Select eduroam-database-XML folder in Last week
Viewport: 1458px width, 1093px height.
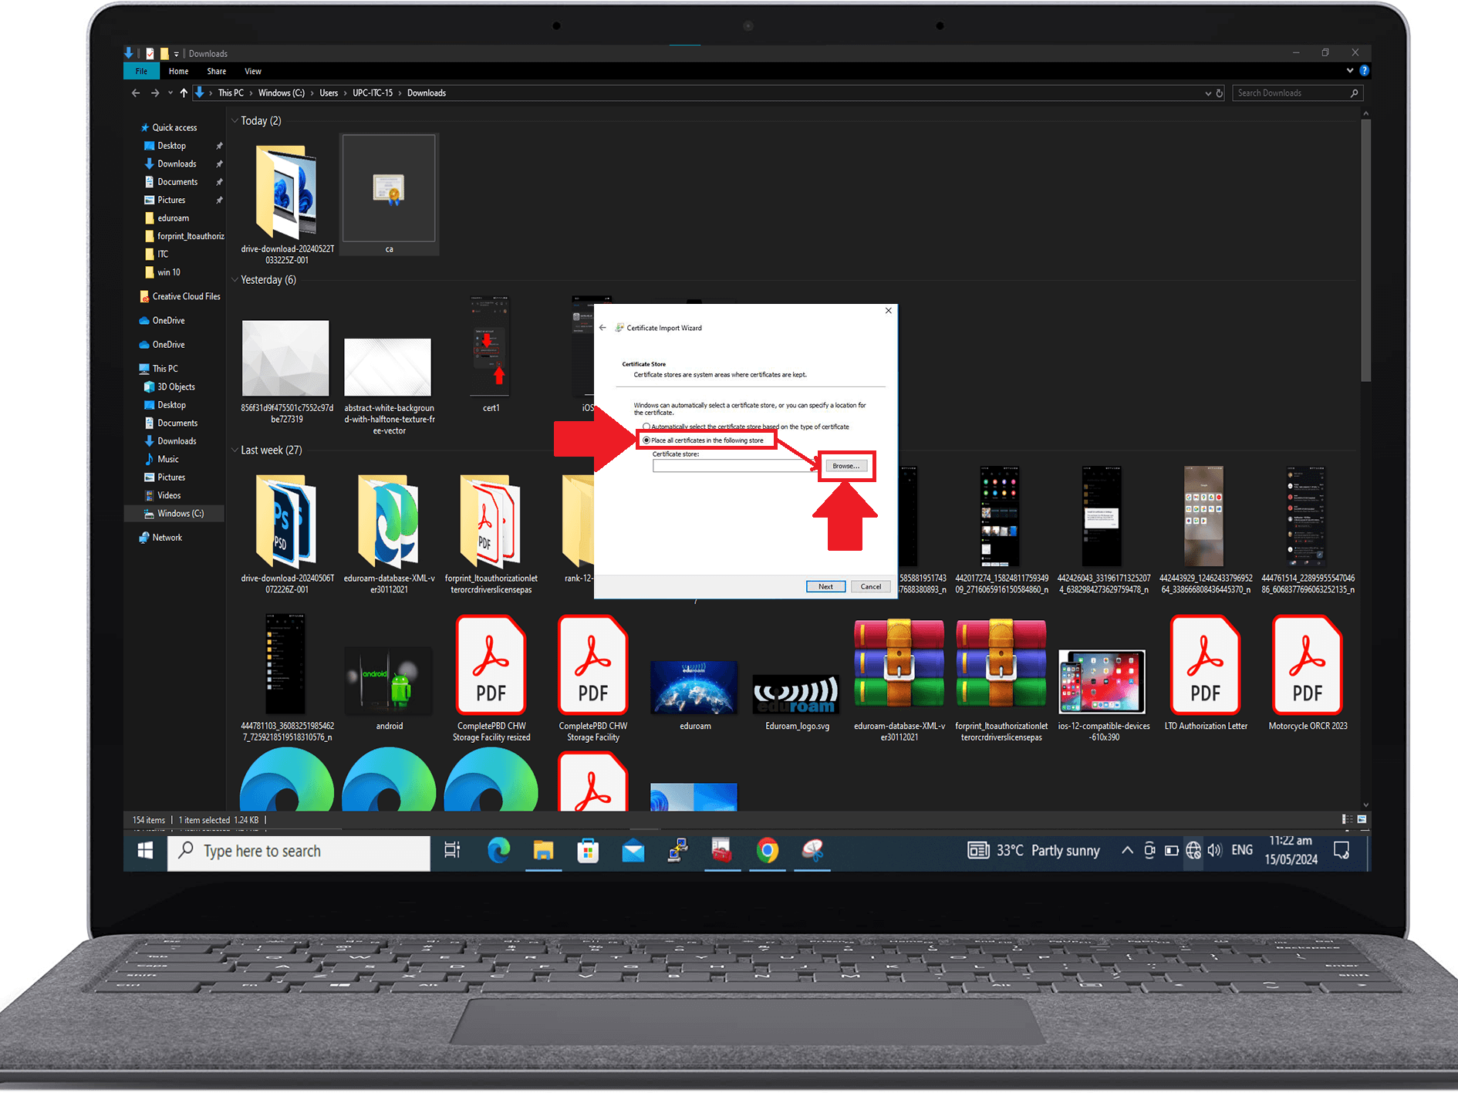click(x=389, y=534)
